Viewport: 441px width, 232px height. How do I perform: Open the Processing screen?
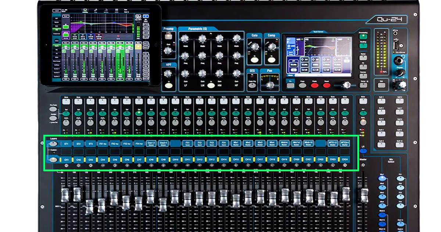tap(363, 36)
